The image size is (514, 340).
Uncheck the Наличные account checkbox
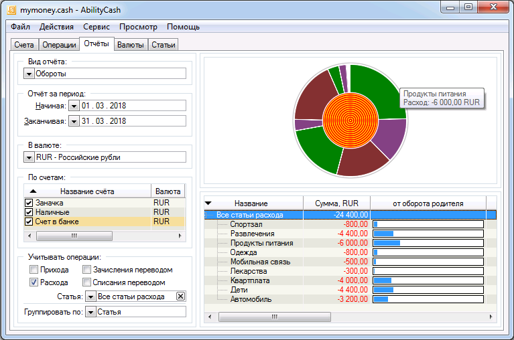coord(29,212)
